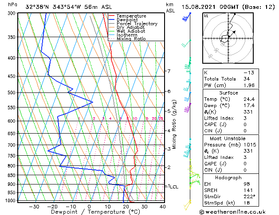279x215 pixels.
Task: Click the weatheronline.co.uk copyright link
Action: click(x=232, y=212)
